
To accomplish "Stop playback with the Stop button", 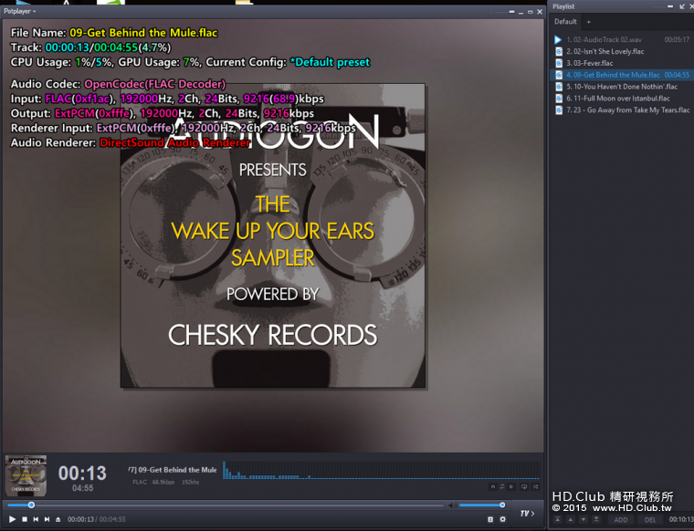I will pos(25,519).
